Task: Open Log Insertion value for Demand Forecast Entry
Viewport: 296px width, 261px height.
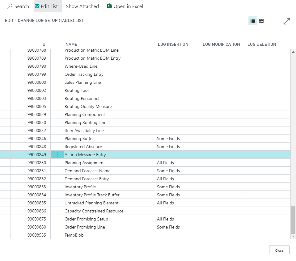Action: [x=178, y=179]
